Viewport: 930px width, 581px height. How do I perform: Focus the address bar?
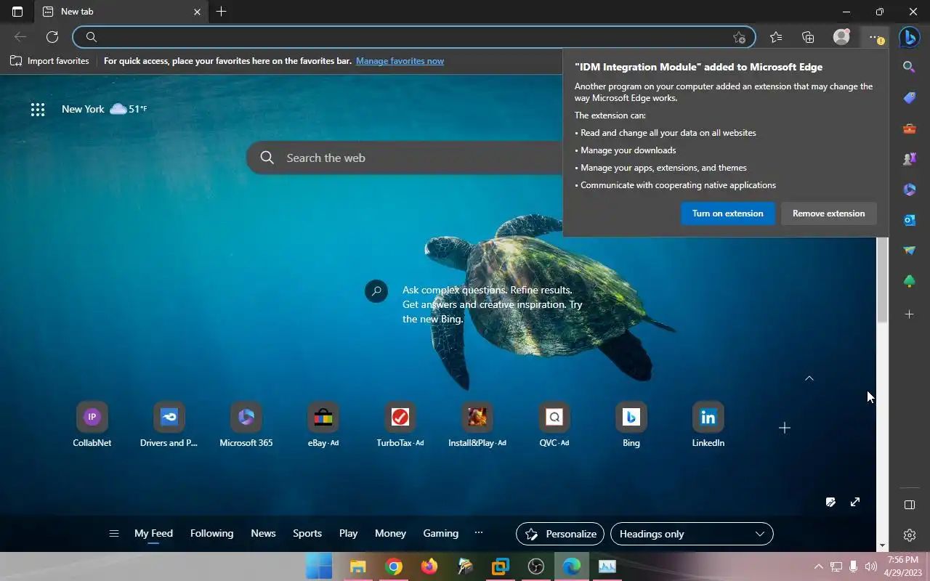(x=414, y=37)
